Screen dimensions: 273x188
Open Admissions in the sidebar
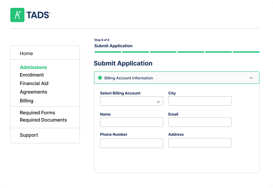pyautogui.click(x=33, y=67)
